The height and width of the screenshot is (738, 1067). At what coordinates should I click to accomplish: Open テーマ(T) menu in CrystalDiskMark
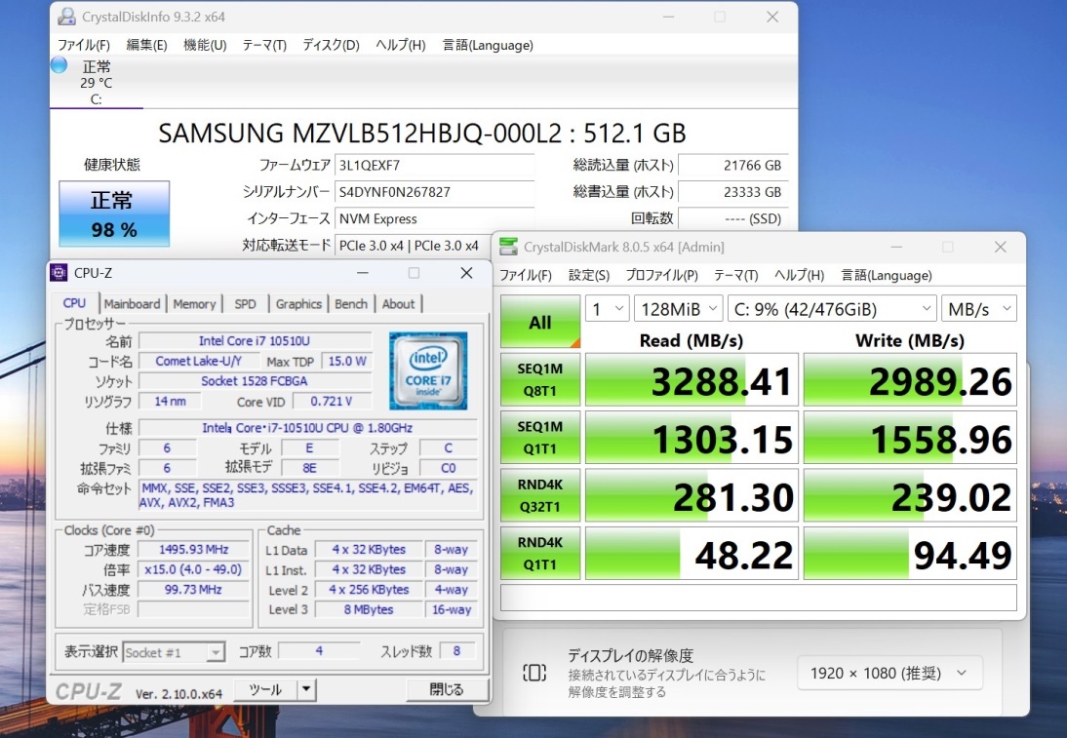[x=735, y=275]
